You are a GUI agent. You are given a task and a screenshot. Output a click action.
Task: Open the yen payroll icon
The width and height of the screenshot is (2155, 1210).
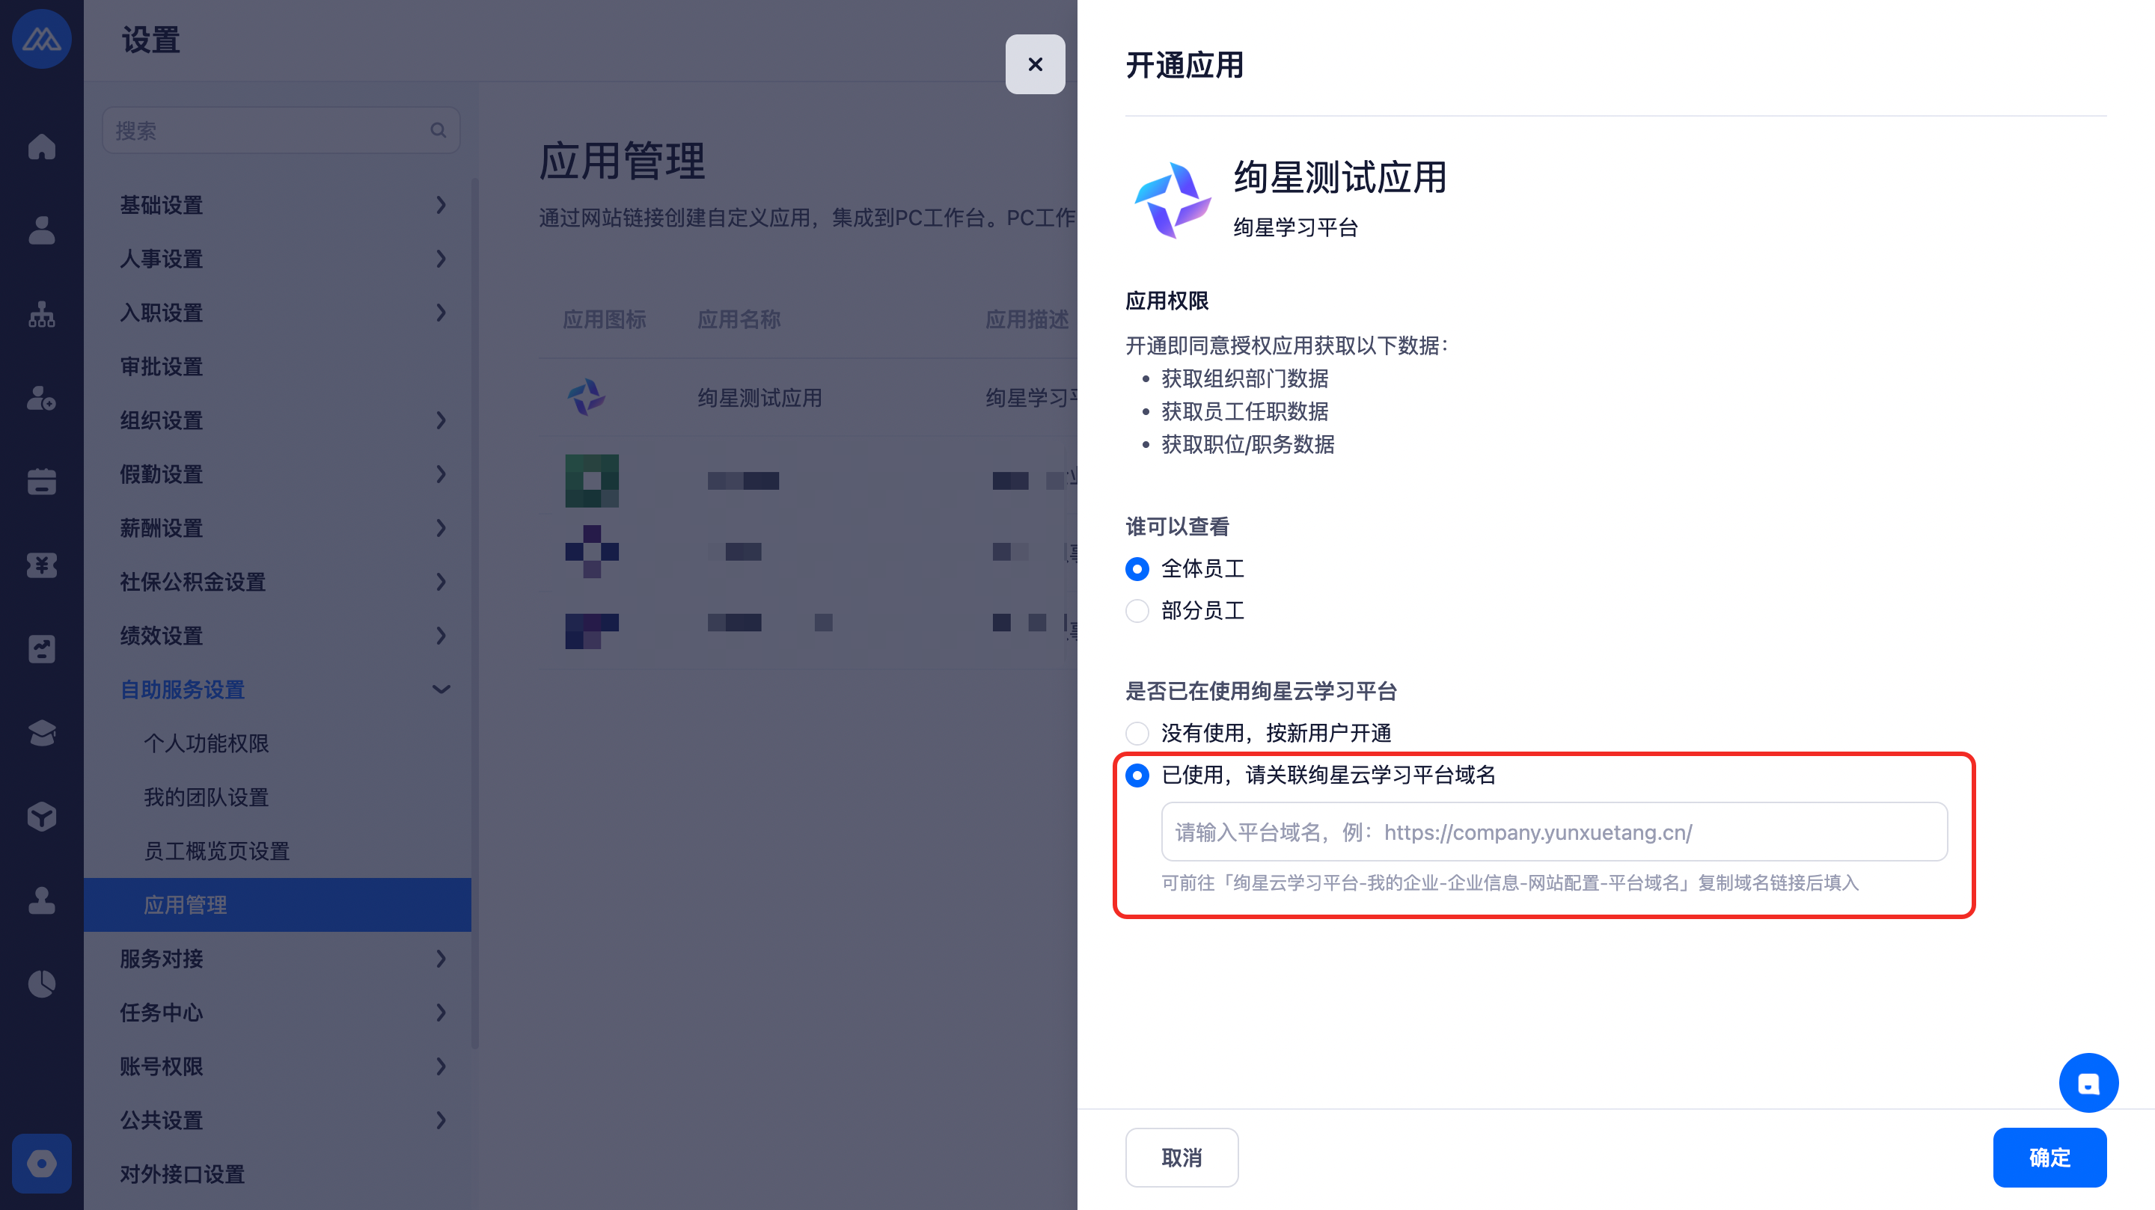pyautogui.click(x=42, y=565)
